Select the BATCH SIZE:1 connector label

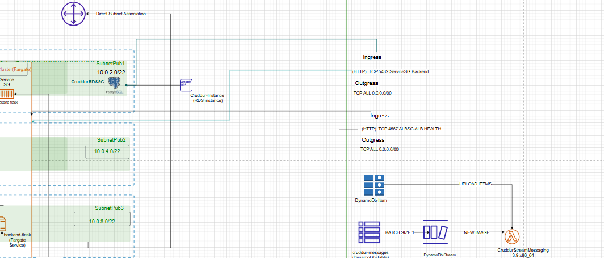(400, 232)
